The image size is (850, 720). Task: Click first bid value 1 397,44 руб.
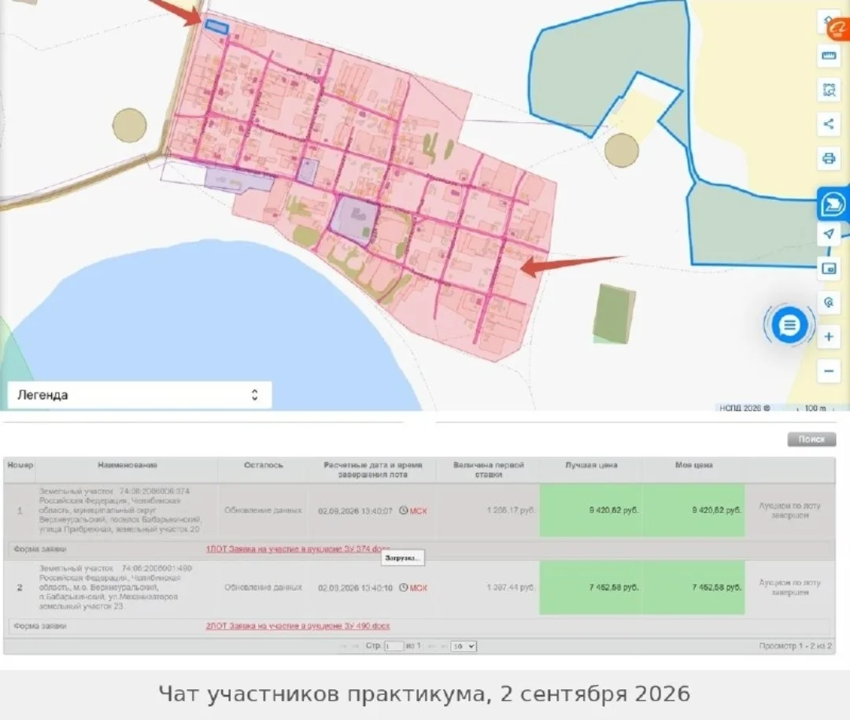point(511,587)
